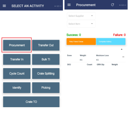Tap the refresh icon in Procurement header
The width and height of the screenshot is (128, 132).
tap(113, 5)
